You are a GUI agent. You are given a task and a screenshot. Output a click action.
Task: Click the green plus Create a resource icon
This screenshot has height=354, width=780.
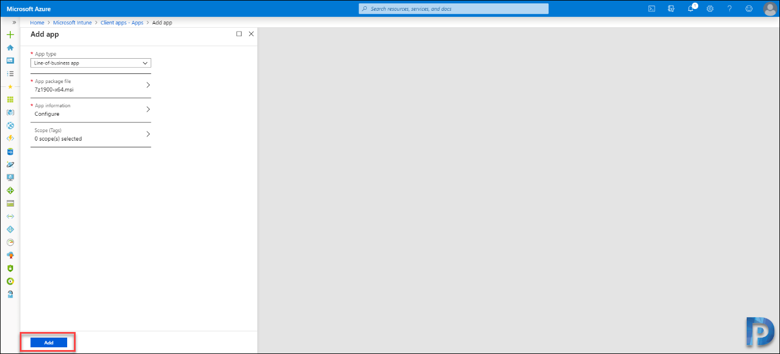tap(10, 34)
